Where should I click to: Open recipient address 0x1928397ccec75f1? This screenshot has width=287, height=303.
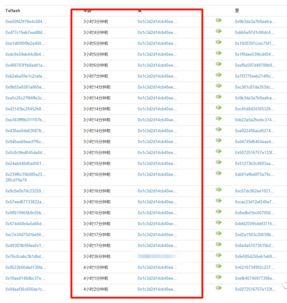(255, 43)
